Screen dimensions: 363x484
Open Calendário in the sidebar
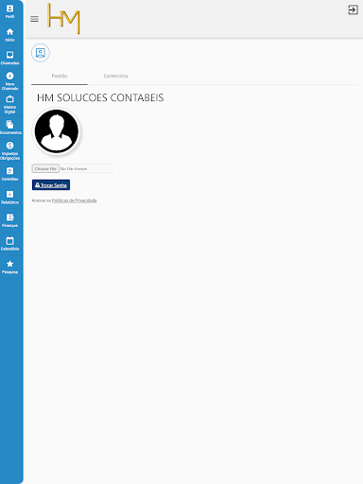[x=9, y=244]
